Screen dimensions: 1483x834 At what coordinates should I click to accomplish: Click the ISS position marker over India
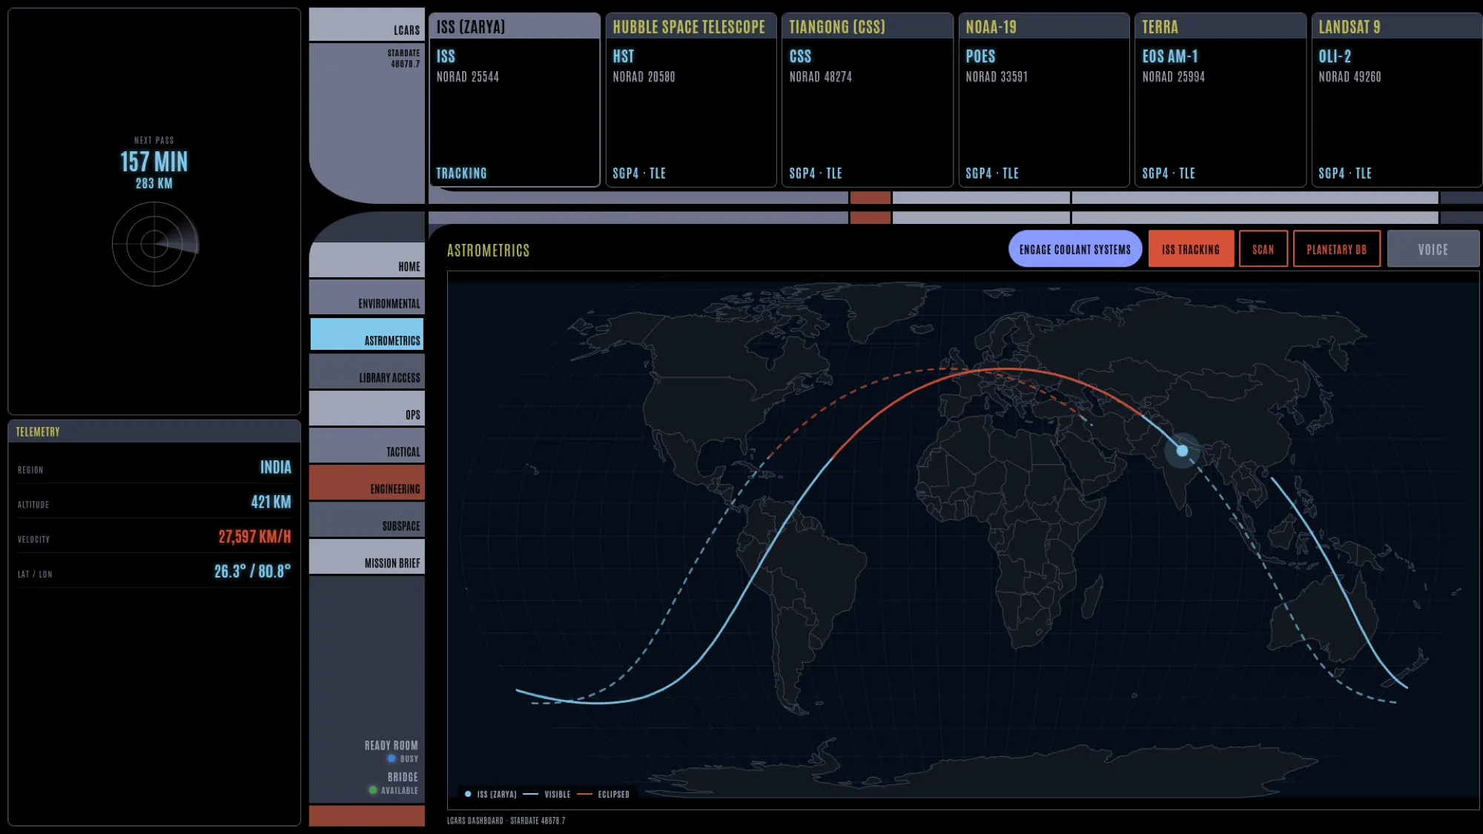click(x=1182, y=450)
